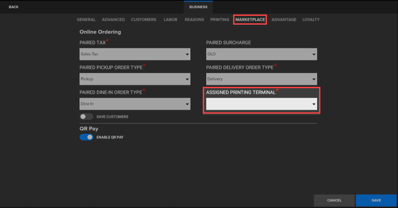Expand the Paired Surcharge dropdown
398x208 pixels.
click(x=261, y=54)
